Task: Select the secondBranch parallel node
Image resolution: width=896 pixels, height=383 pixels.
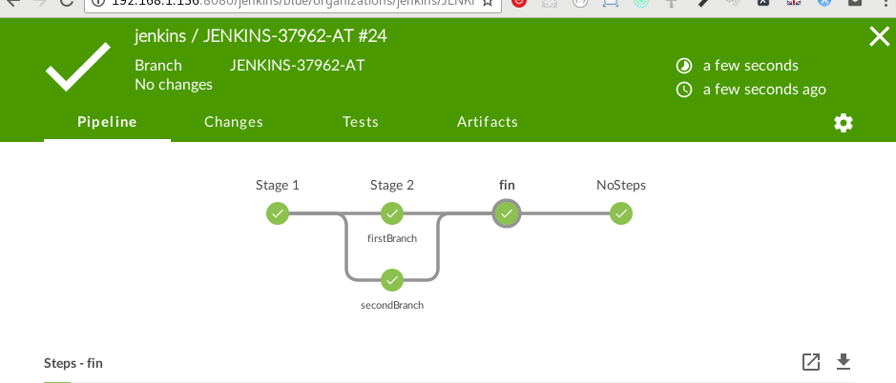Action: point(392,280)
